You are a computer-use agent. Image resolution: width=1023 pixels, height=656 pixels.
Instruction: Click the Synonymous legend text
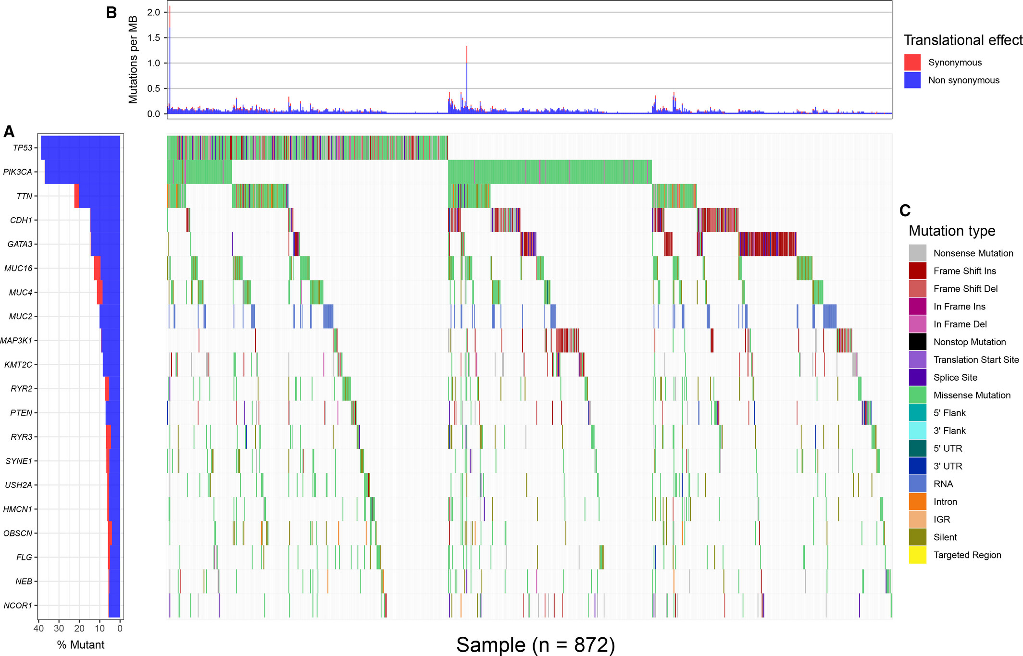955,62
